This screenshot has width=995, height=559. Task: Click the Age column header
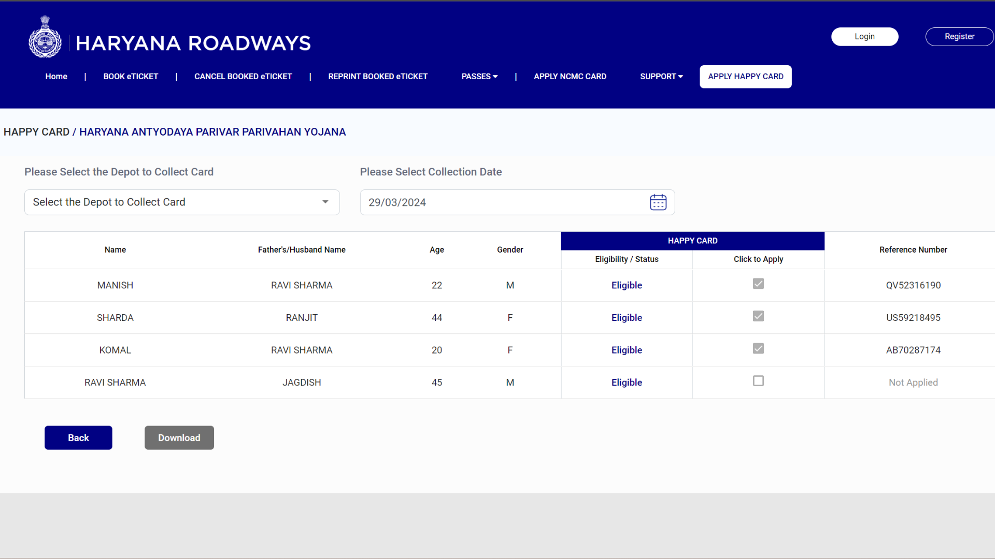(437, 250)
